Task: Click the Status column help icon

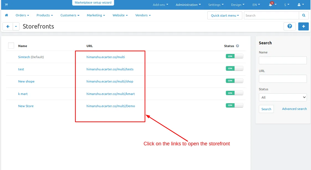Action: pyautogui.click(x=238, y=46)
